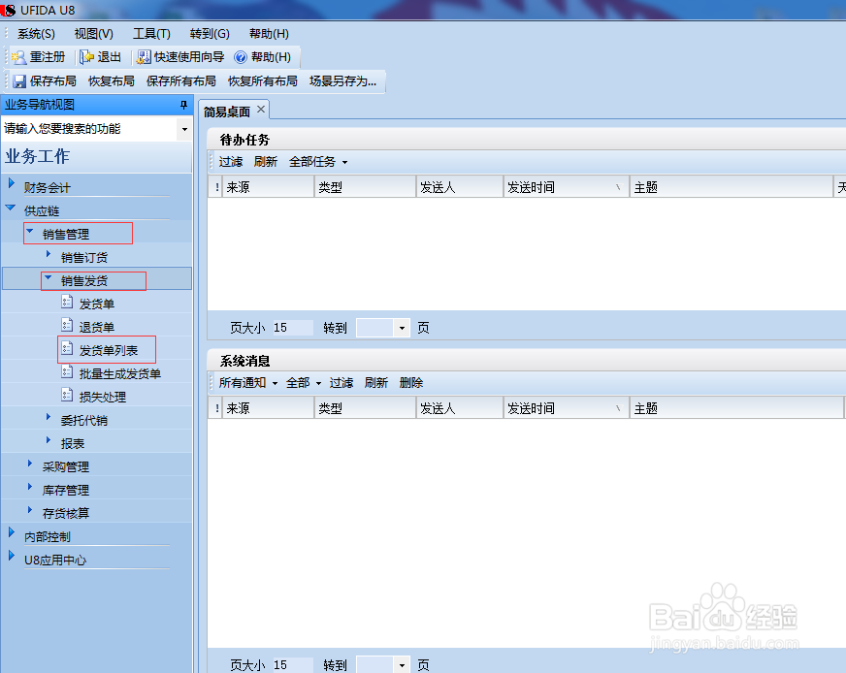Image resolution: width=846 pixels, height=673 pixels.
Task: Click 场景另存为... button
Action: click(342, 81)
